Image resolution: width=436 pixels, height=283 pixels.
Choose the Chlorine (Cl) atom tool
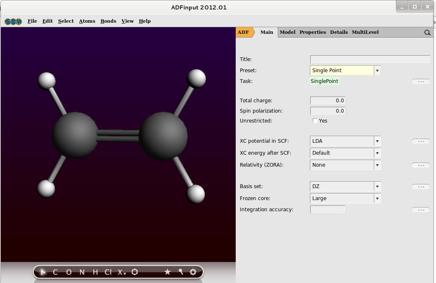[108, 272]
